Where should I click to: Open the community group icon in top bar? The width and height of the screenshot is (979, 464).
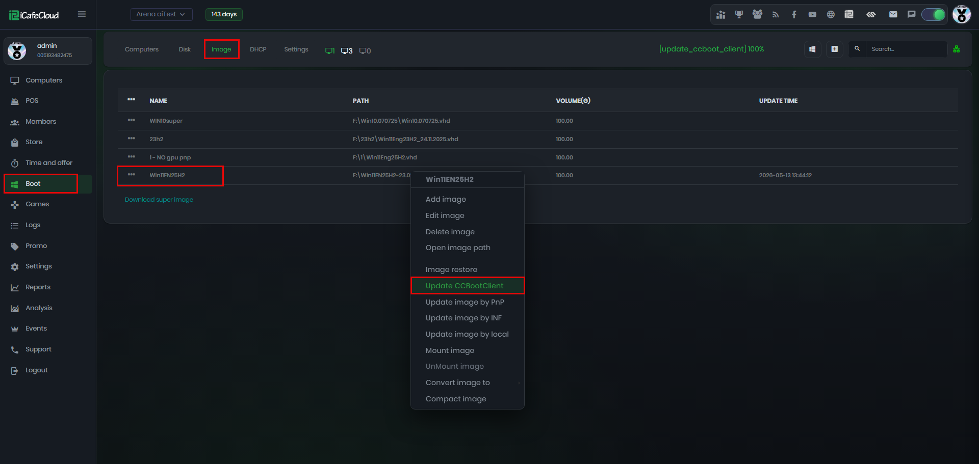pyautogui.click(x=757, y=15)
